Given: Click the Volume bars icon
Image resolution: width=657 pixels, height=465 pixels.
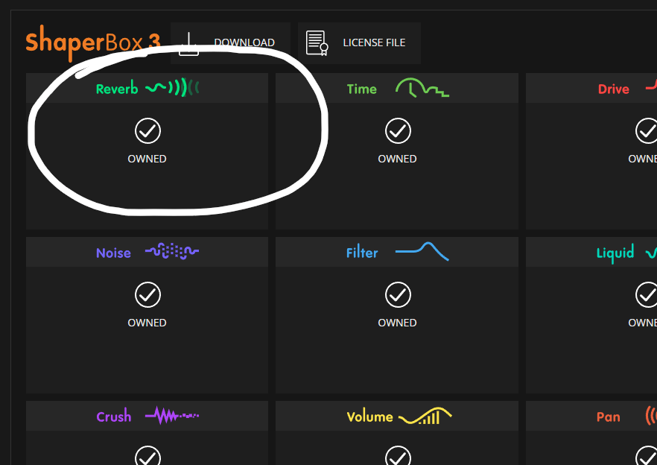Looking at the screenshot, I should [x=425, y=416].
